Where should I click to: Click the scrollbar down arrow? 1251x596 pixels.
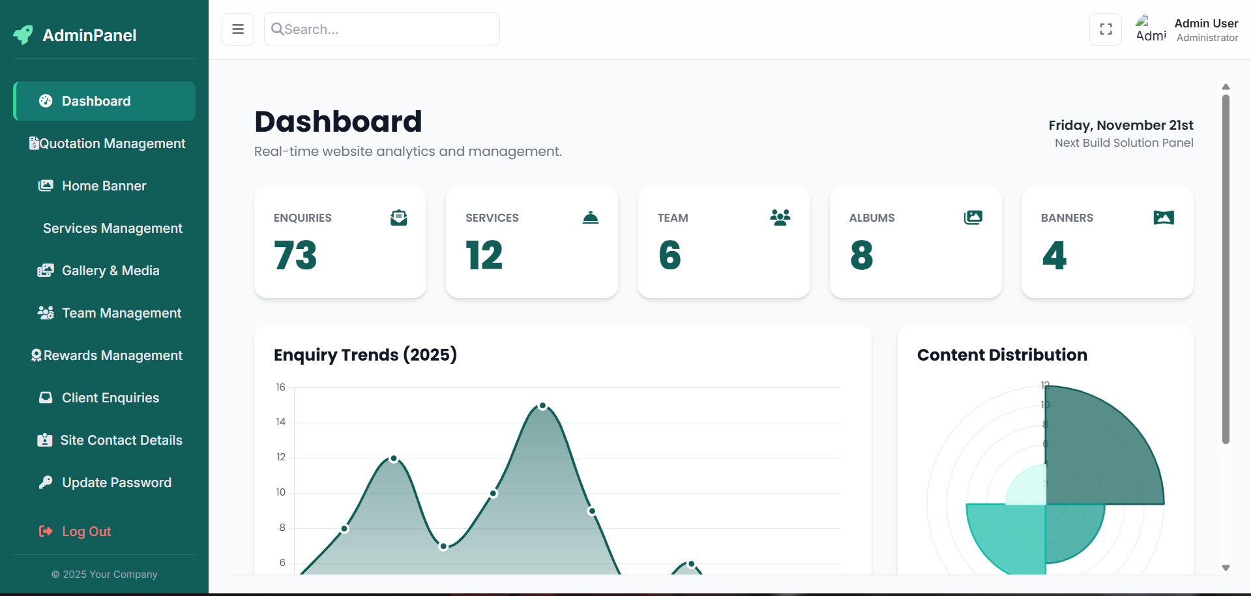1226,568
